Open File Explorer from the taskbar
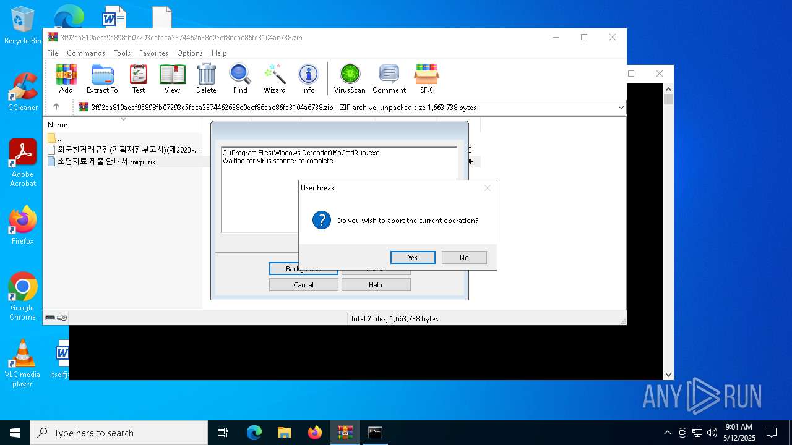This screenshot has height=445, width=792. pyautogui.click(x=284, y=433)
